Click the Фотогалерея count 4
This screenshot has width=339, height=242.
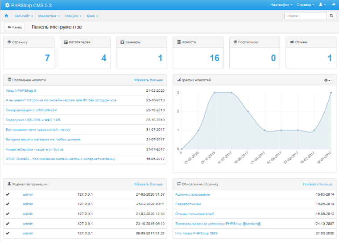(104, 58)
